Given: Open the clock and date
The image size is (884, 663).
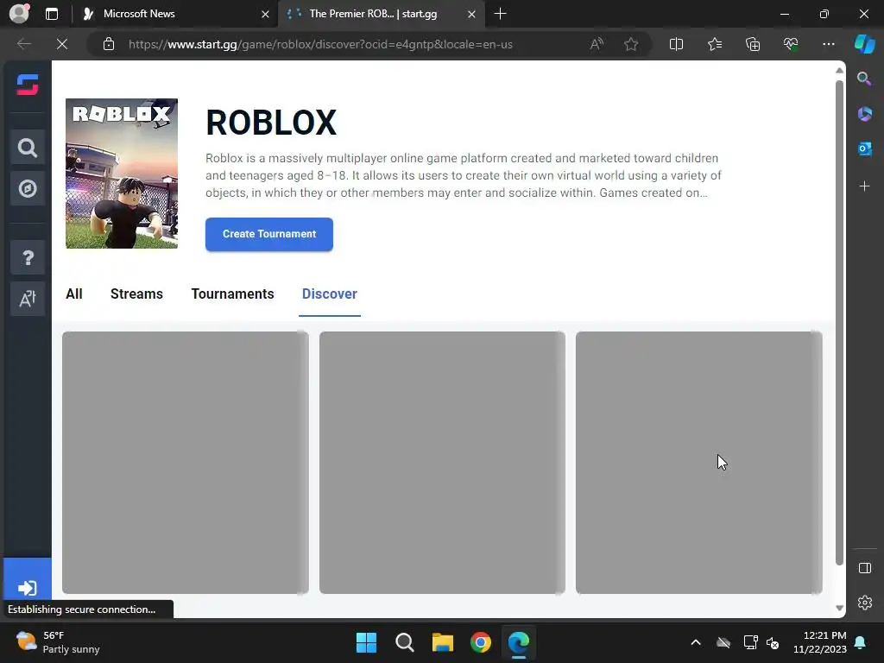Looking at the screenshot, I should point(820,642).
